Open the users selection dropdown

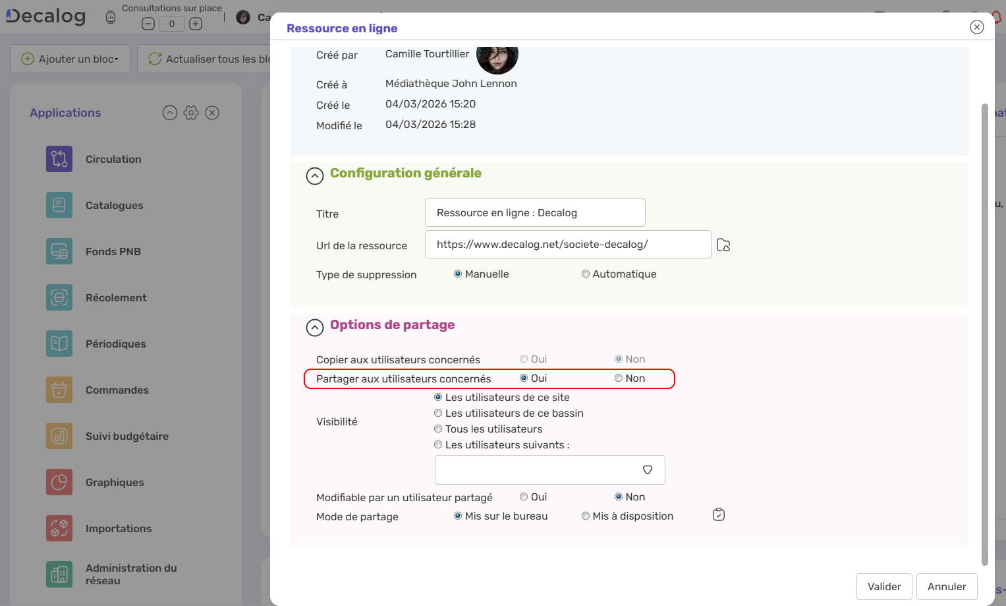(648, 470)
